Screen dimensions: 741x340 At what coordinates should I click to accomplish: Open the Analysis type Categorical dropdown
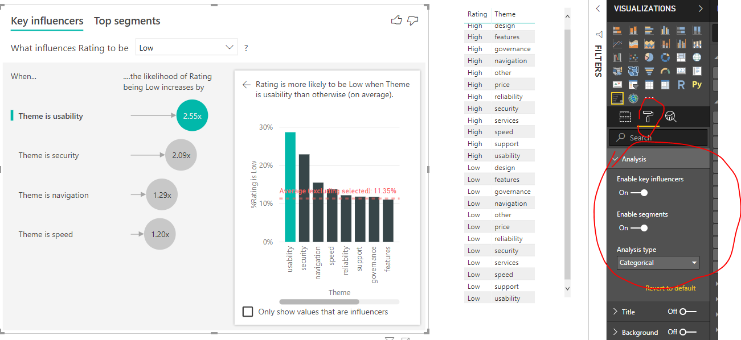point(658,263)
